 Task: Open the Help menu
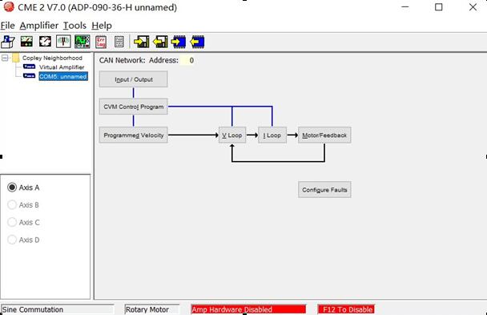point(102,26)
